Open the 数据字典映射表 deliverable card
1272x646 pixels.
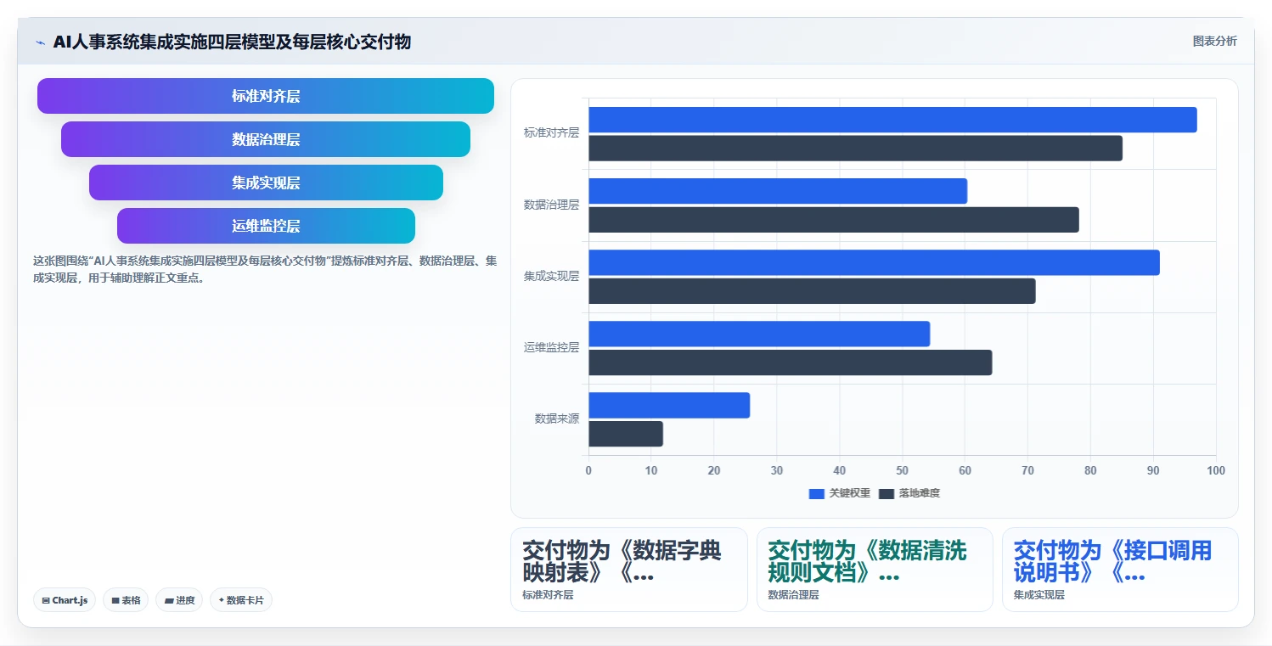pos(629,570)
